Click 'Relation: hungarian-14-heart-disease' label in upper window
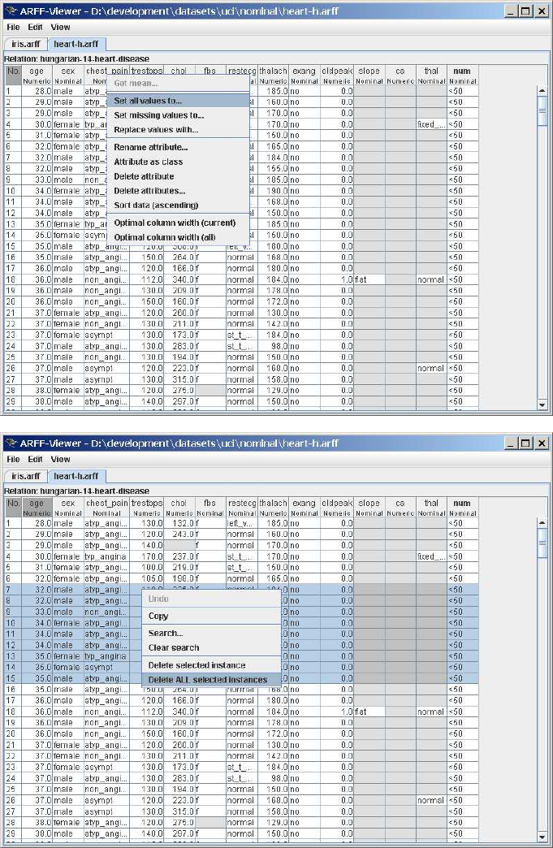The width and height of the screenshot is (553, 848). (77, 59)
